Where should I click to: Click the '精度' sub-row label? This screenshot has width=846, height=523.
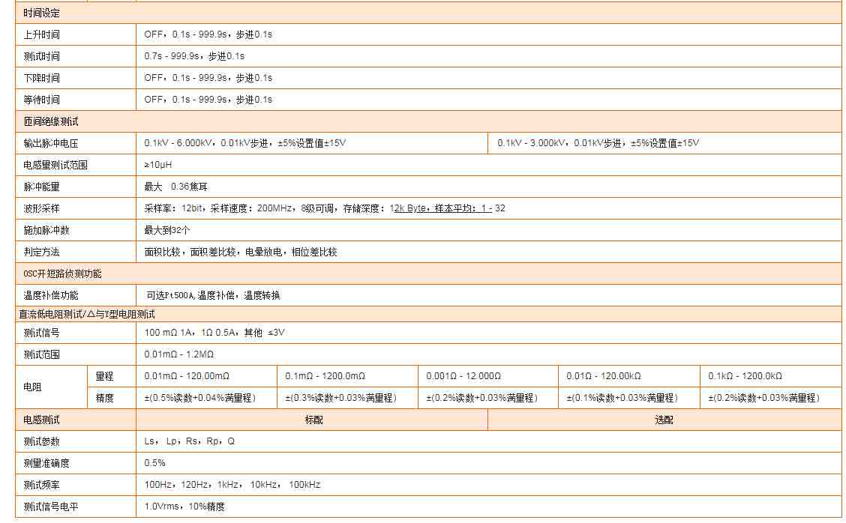[105, 398]
